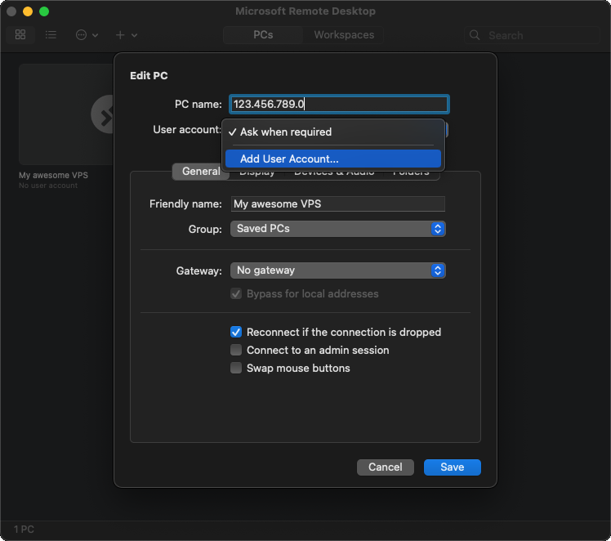The height and width of the screenshot is (541, 611).
Task: Open the Workspaces tab
Action: (x=344, y=35)
